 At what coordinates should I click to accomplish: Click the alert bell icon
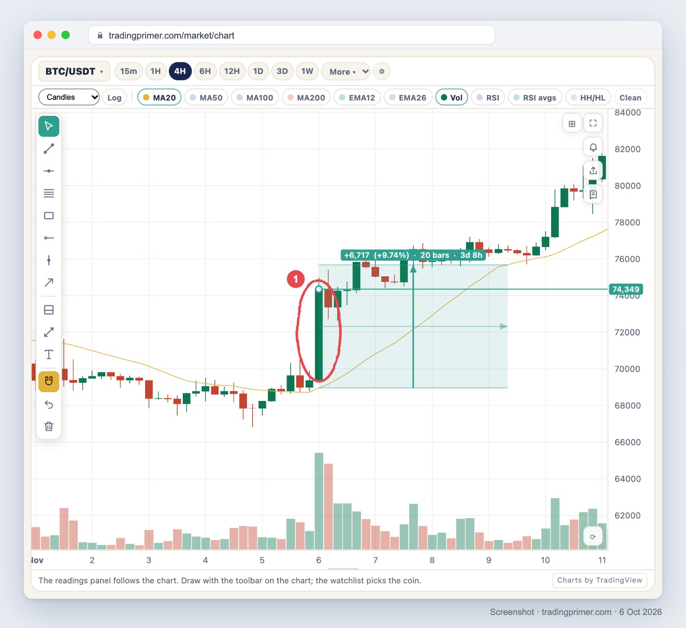coord(593,147)
